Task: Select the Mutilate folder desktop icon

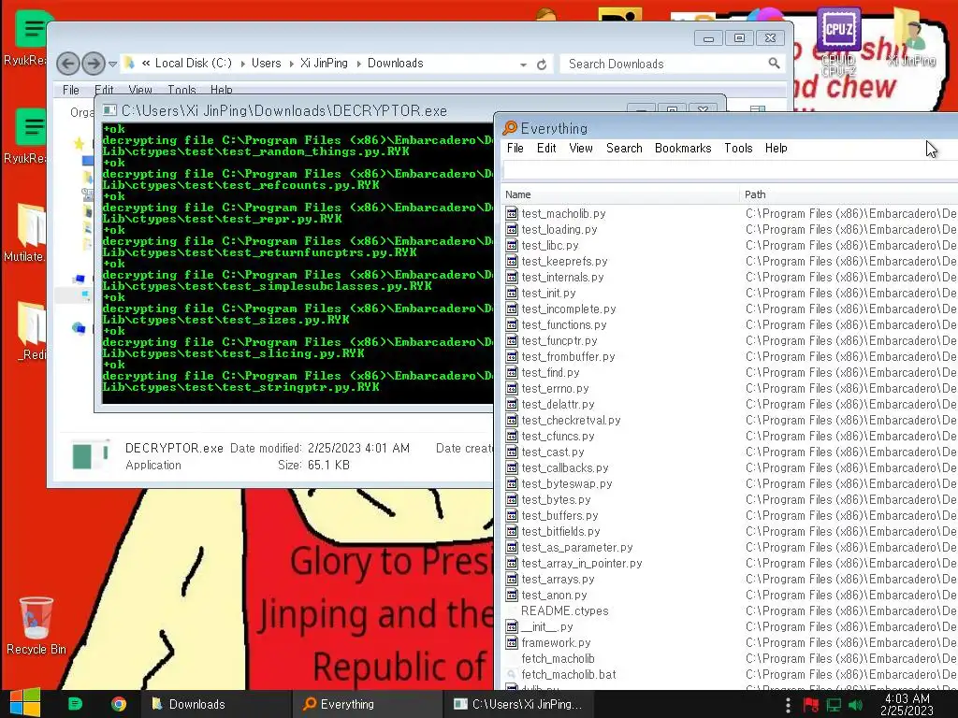Action: pyautogui.click(x=24, y=233)
